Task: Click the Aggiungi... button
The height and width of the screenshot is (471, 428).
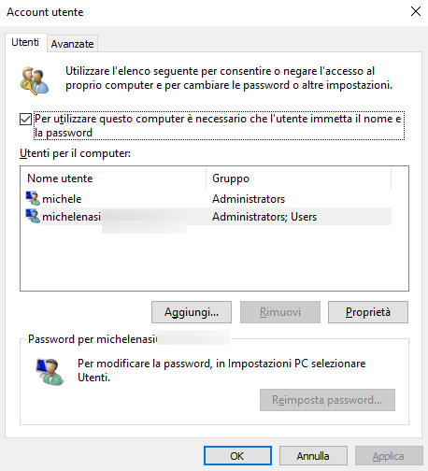Action: (192, 312)
